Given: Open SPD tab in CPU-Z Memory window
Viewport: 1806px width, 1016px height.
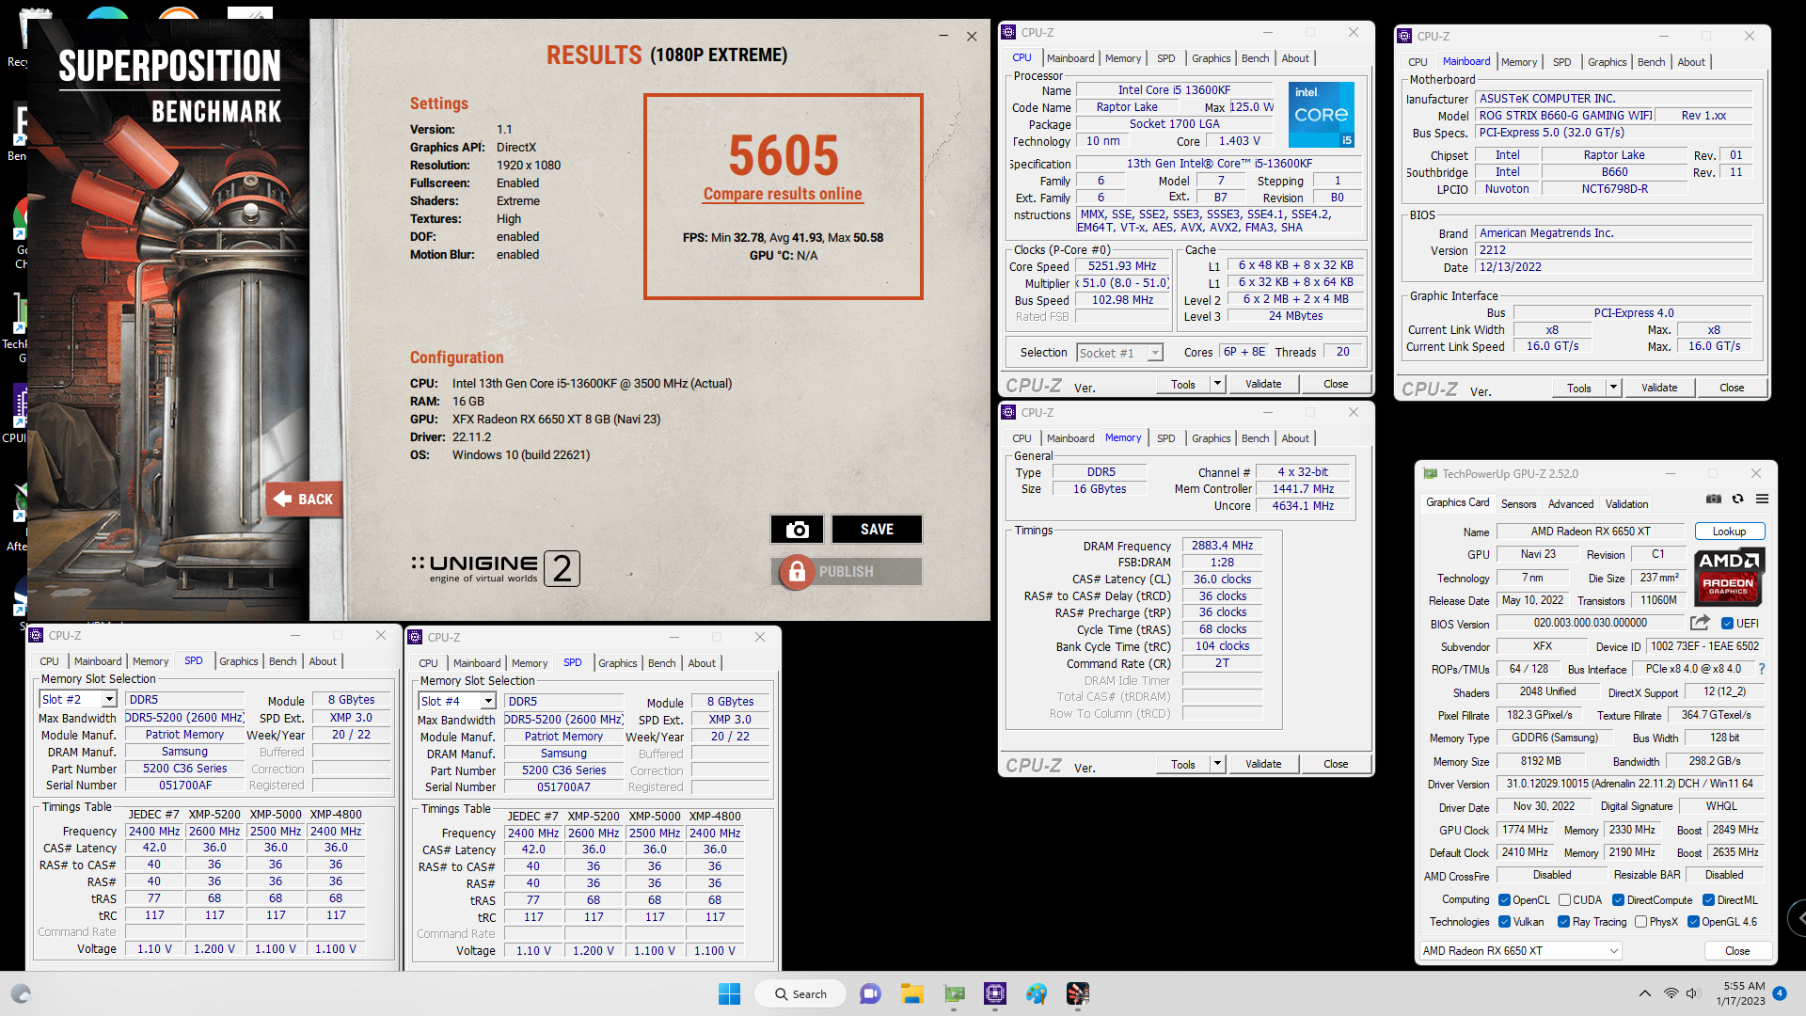Looking at the screenshot, I should 1165,438.
